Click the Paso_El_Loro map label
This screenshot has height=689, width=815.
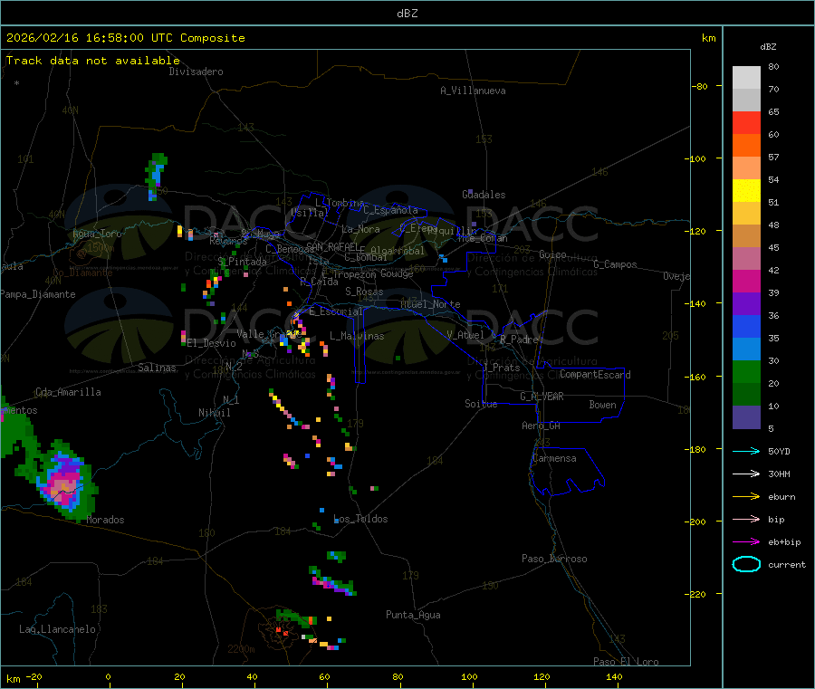tap(627, 662)
